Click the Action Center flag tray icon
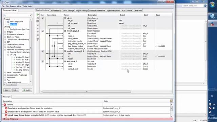 210,108
